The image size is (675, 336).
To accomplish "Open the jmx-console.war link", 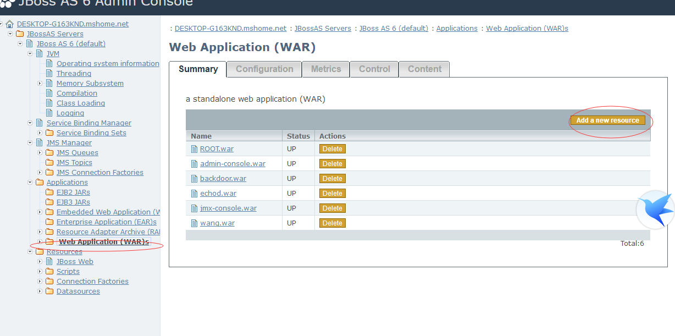I will pos(228,208).
